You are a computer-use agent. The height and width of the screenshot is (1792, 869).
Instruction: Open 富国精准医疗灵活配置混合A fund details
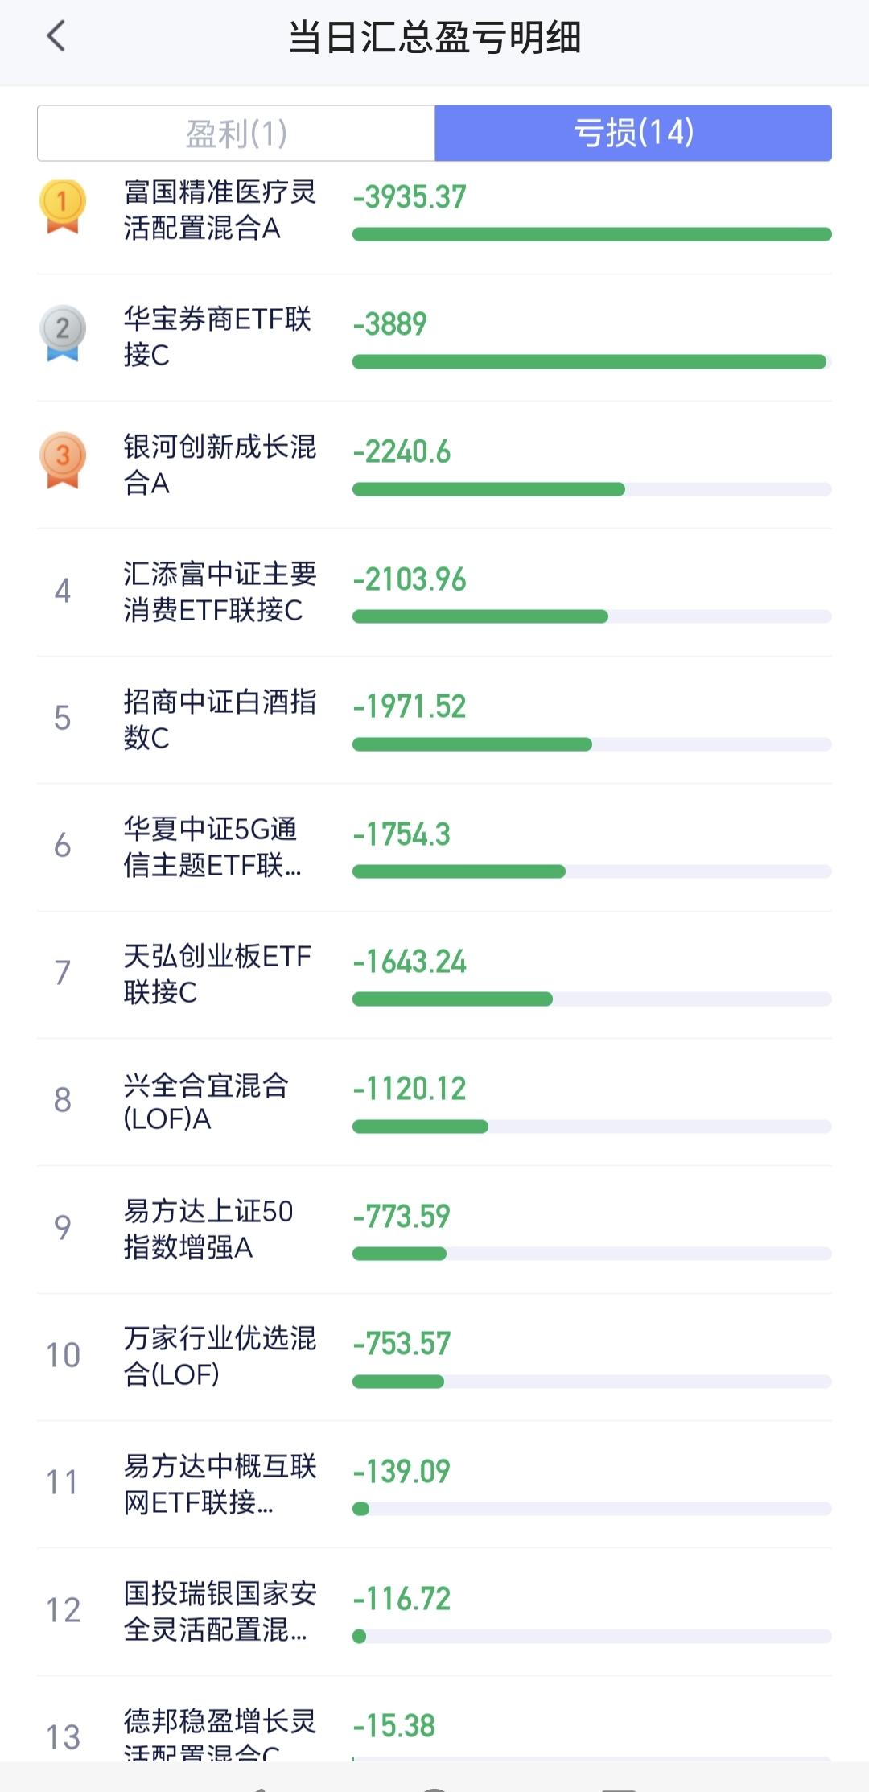(x=219, y=210)
